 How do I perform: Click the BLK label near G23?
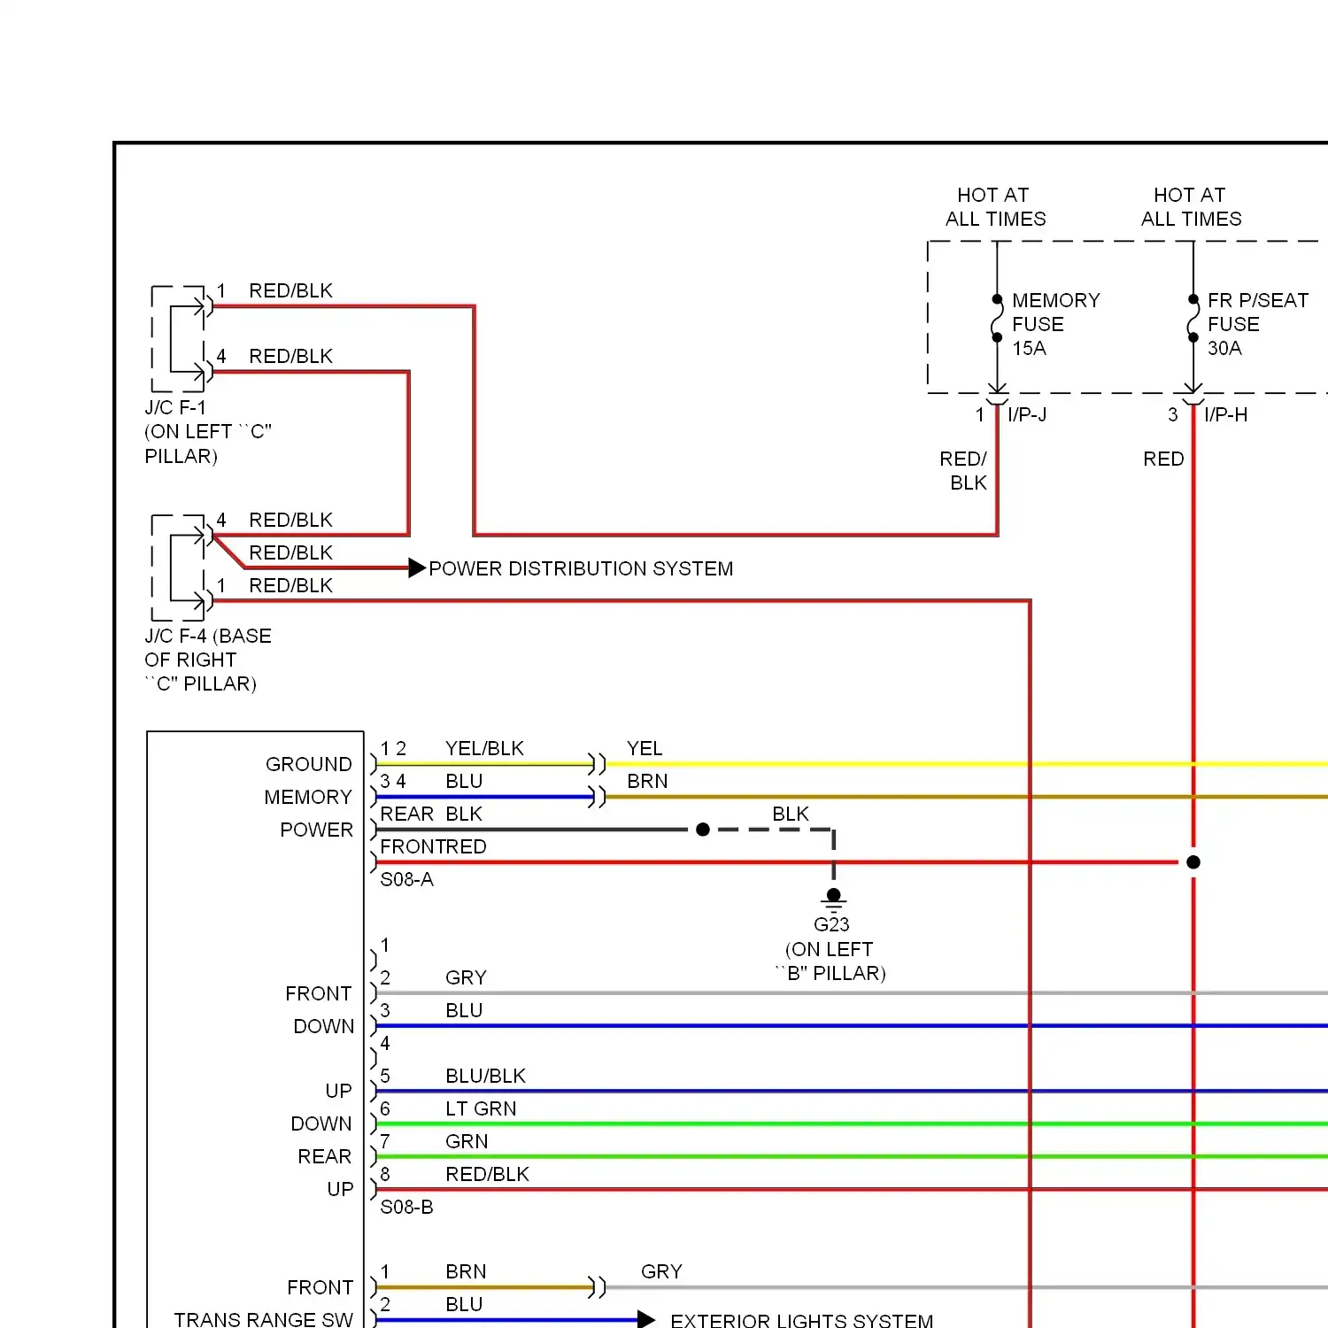791,814
